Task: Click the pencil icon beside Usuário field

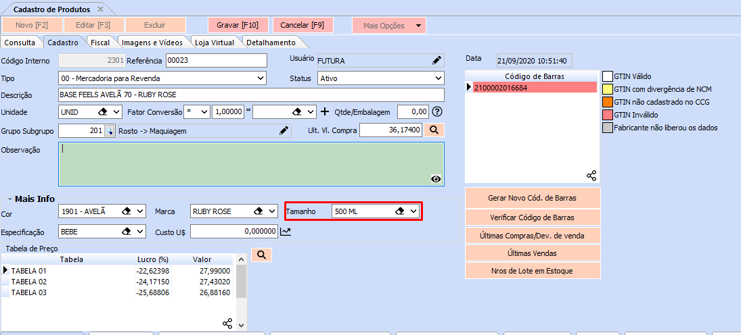Action: pyautogui.click(x=436, y=60)
